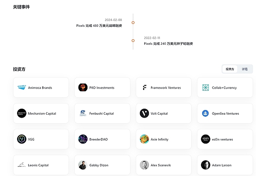Click Alex Svanevik's profile photo
The image size is (256, 176).
point(144,165)
